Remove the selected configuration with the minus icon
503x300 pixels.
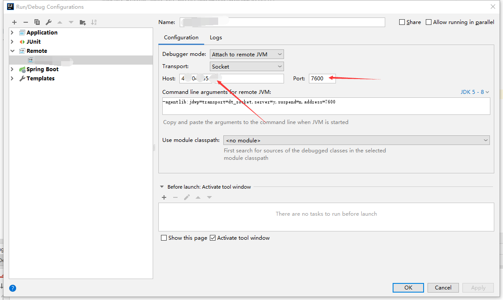26,22
